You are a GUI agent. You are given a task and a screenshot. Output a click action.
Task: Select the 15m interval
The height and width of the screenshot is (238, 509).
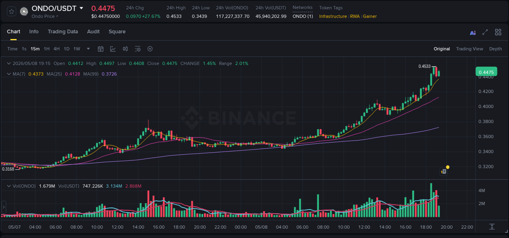[35, 49]
